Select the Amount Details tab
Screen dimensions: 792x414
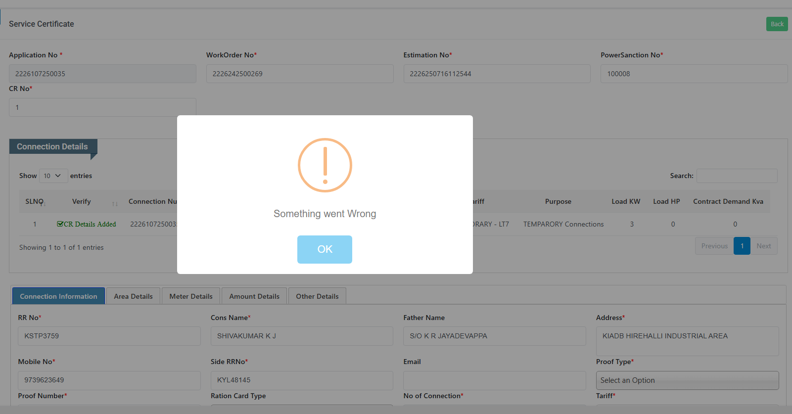click(x=254, y=296)
